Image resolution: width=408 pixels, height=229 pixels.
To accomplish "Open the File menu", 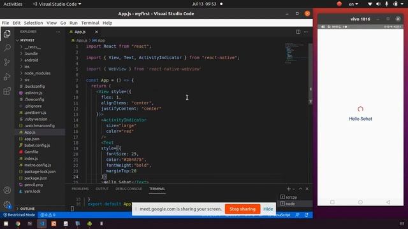I will (5, 23).
